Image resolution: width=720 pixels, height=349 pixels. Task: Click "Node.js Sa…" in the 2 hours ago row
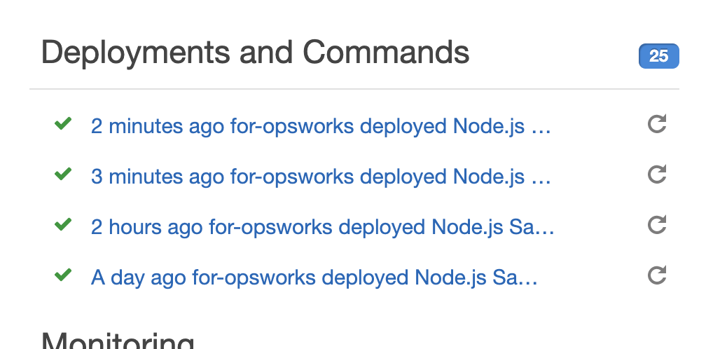pyautogui.click(x=493, y=228)
